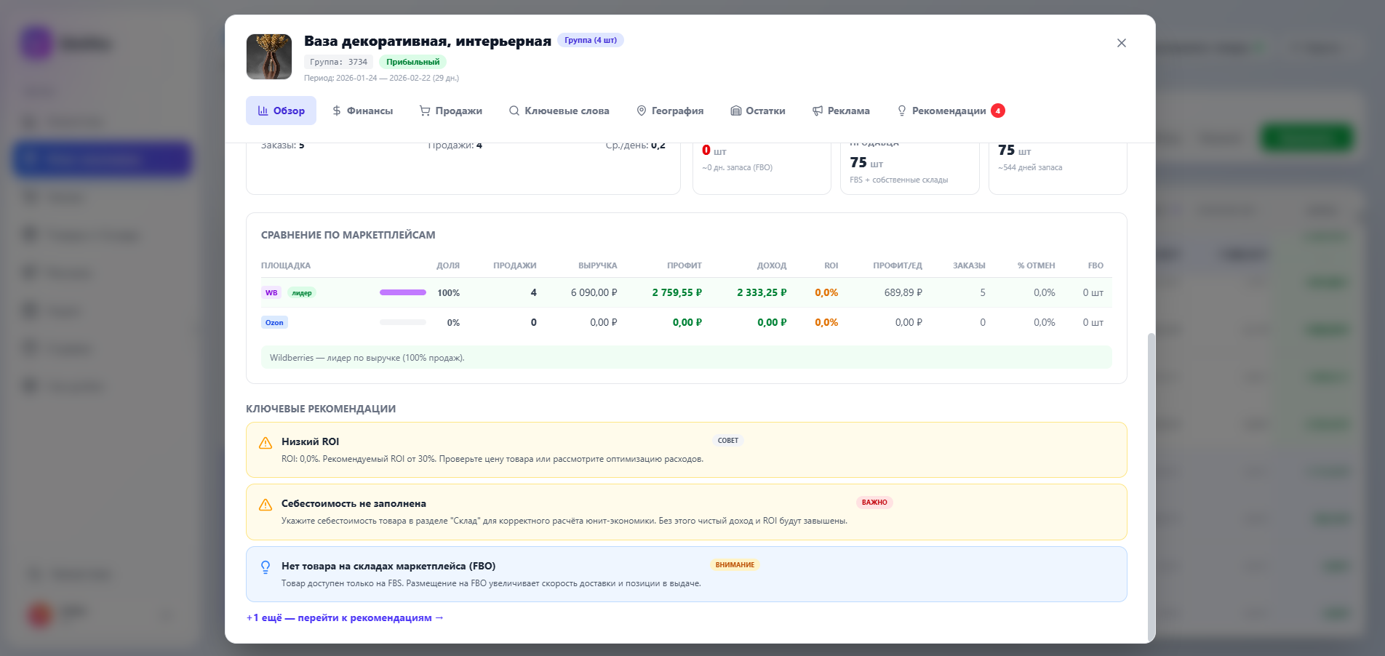Close the product details dialog
The width and height of the screenshot is (1385, 656).
click(x=1121, y=43)
